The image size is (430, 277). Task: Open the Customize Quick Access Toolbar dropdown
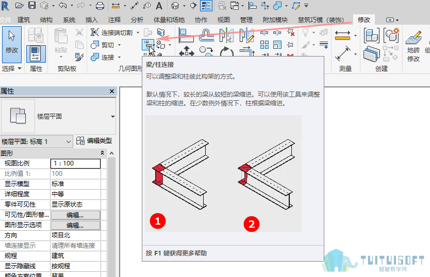(306, 6)
